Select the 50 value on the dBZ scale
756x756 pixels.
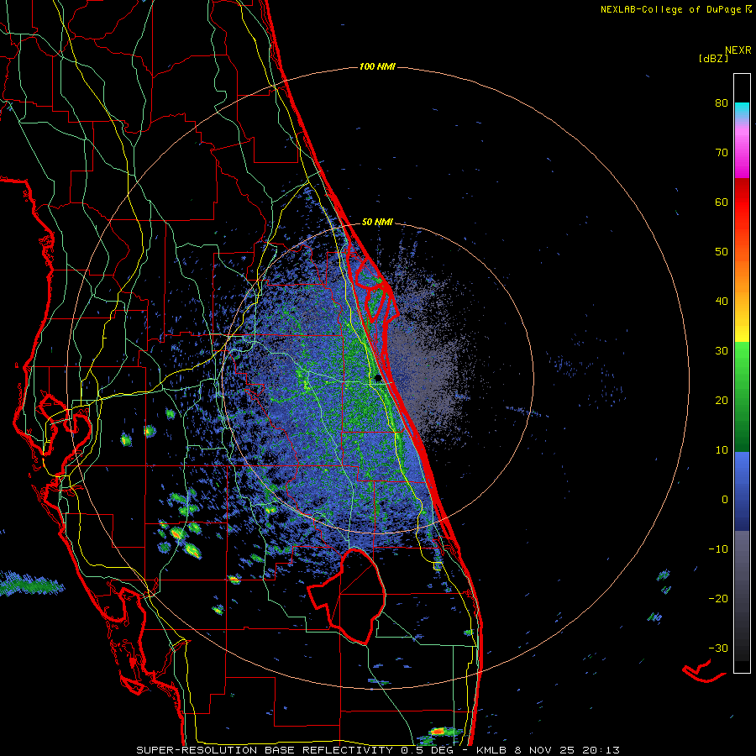pyautogui.click(x=722, y=252)
